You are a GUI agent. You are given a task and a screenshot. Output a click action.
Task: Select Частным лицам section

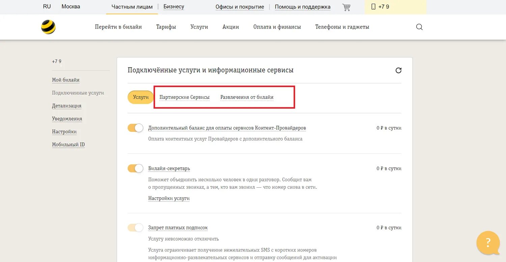click(132, 7)
